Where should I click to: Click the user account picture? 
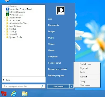(60, 10)
